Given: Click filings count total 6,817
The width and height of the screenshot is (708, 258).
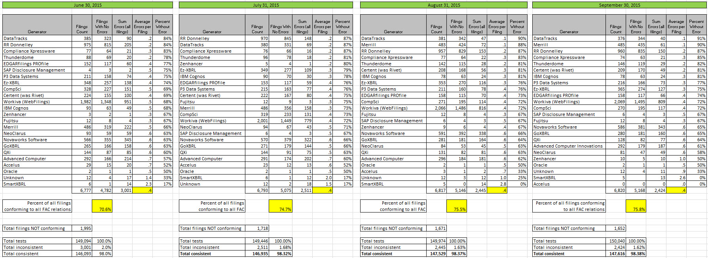Looking at the screenshot, I should (x=437, y=190).
